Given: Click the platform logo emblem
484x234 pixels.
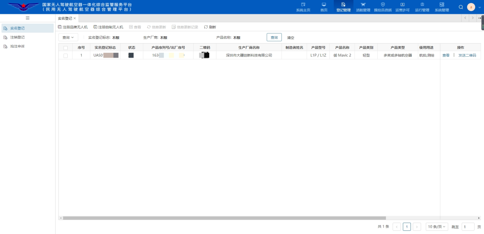Looking at the screenshot, I should tap(23, 7).
